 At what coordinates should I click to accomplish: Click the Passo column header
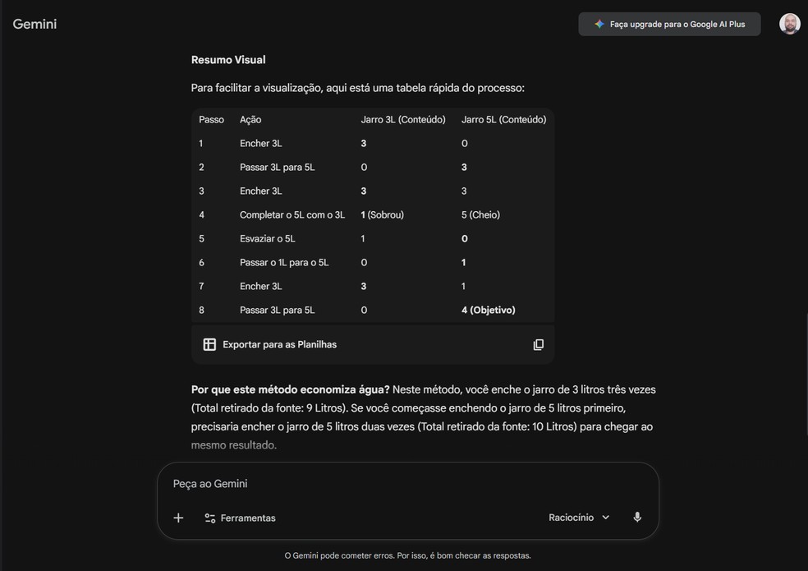coord(211,120)
